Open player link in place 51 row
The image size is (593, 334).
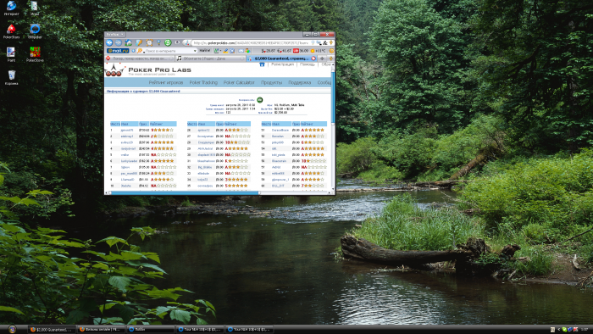point(280,130)
